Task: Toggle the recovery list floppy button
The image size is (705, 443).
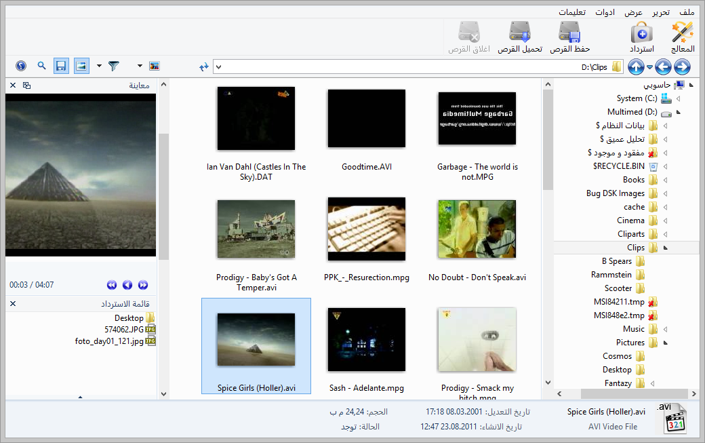Action: click(61, 66)
